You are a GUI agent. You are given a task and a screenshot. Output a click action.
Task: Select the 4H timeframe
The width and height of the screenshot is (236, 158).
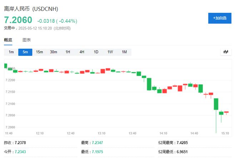(82, 52)
